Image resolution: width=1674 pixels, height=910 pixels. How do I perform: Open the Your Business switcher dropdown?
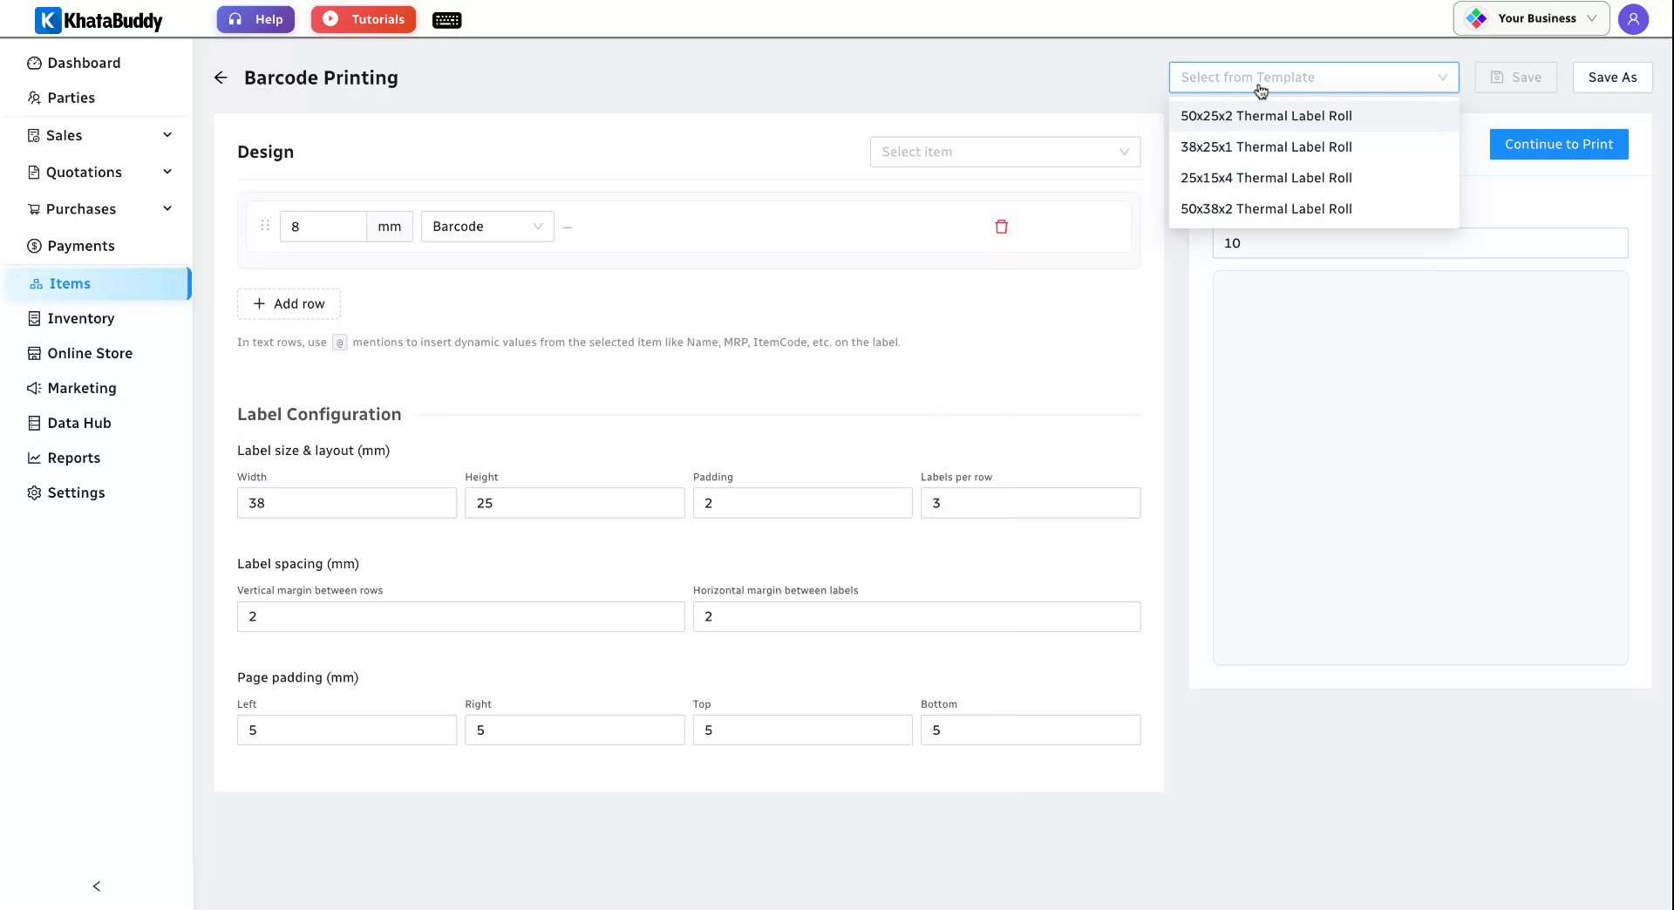(1531, 18)
